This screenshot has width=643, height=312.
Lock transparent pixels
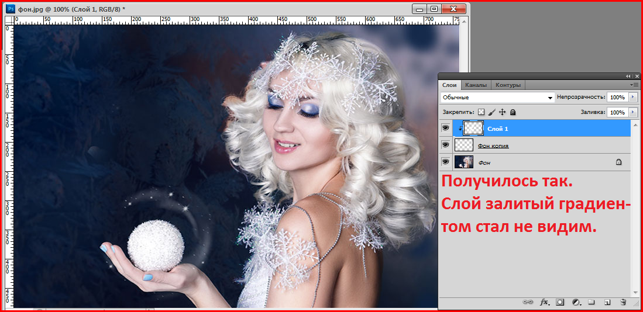(482, 112)
